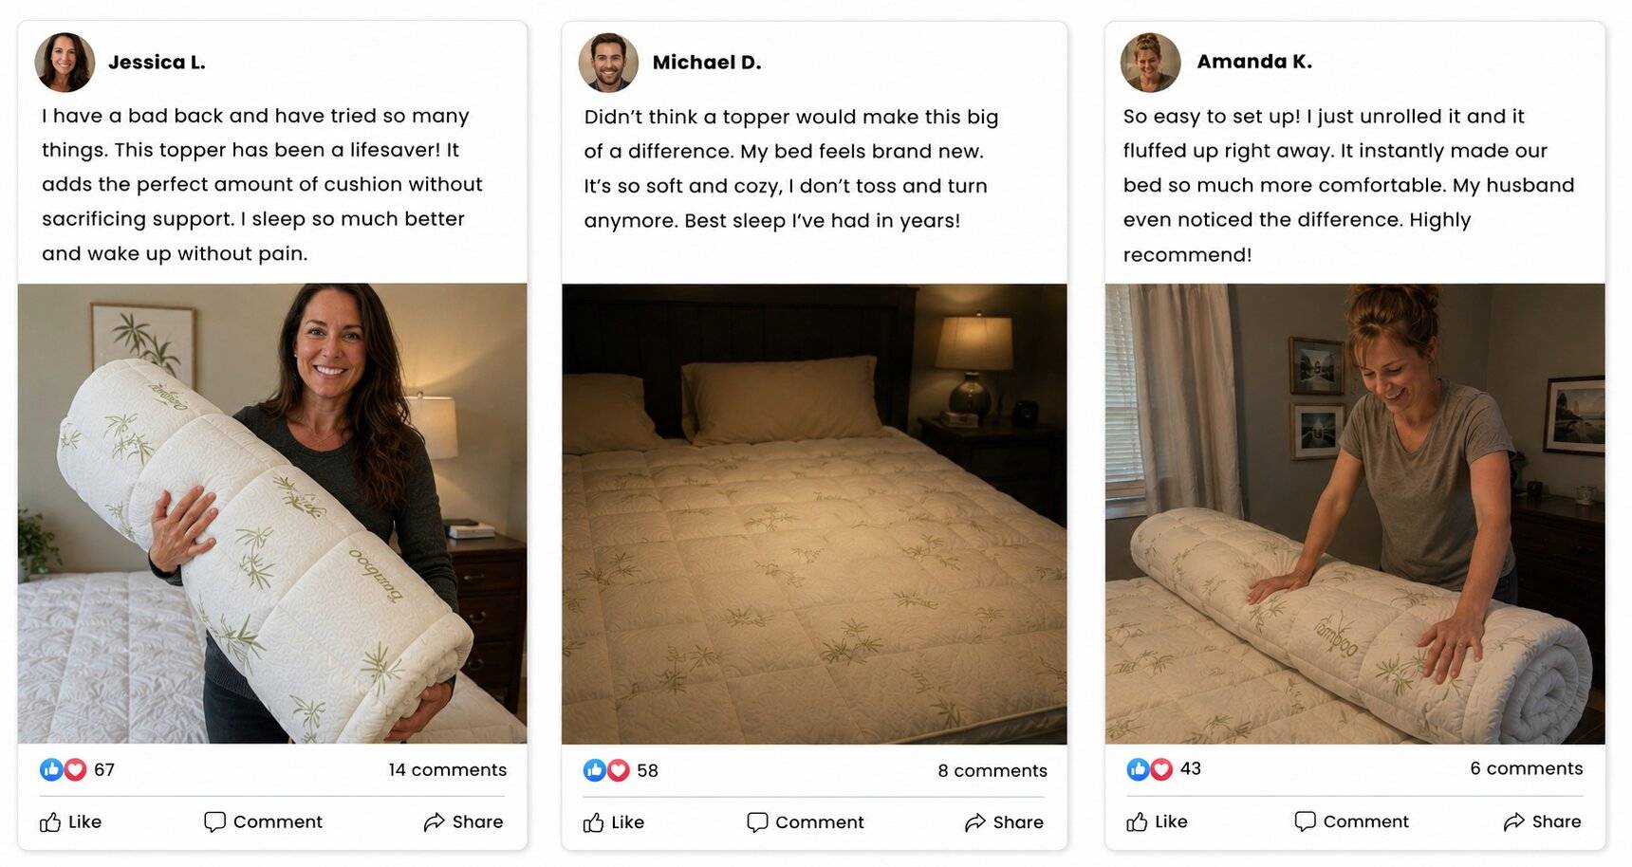Viewport: 1632px width, 867px height.
Task: Open the 14 comments link
Action: pos(448,769)
